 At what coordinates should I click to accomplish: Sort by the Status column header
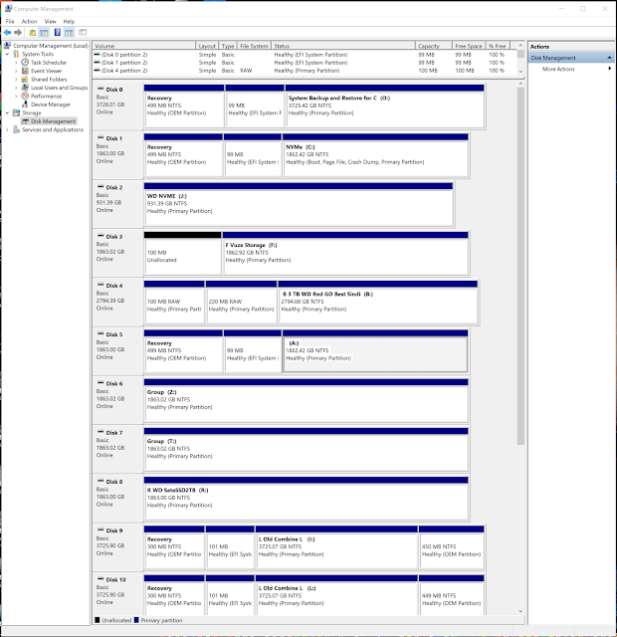click(x=342, y=46)
